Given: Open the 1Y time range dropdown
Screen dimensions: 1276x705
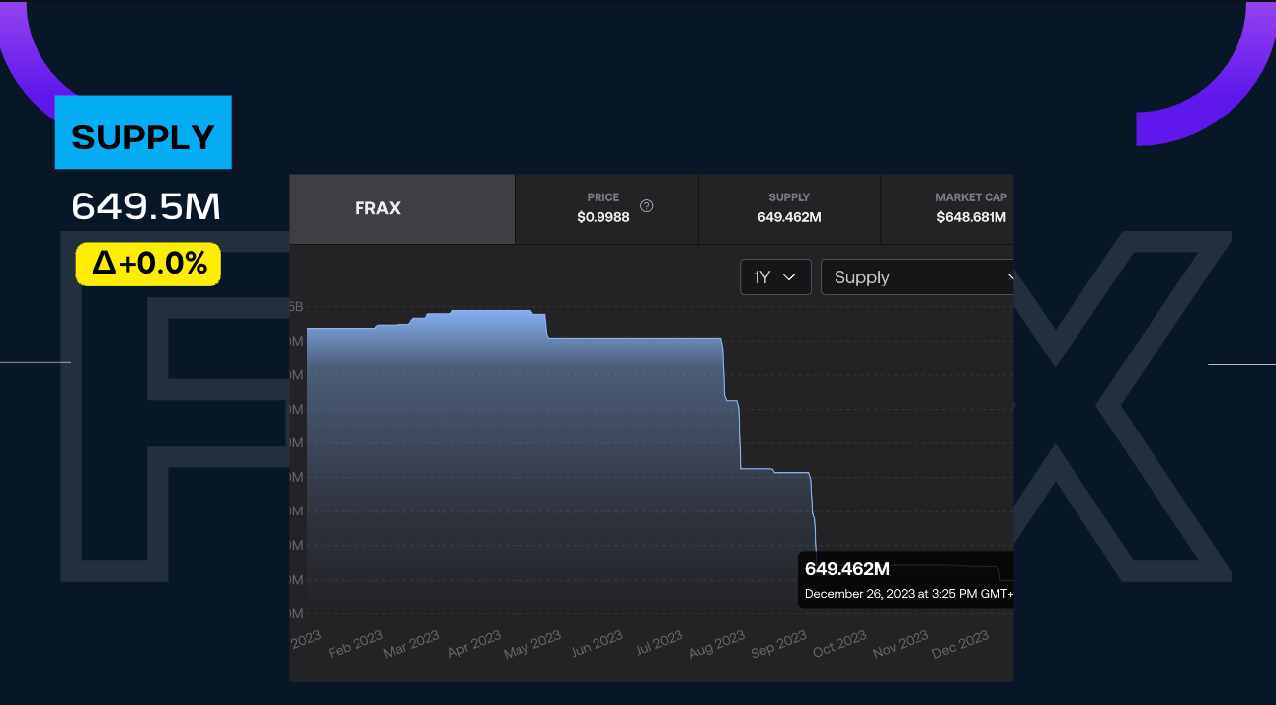Looking at the screenshot, I should click(775, 277).
